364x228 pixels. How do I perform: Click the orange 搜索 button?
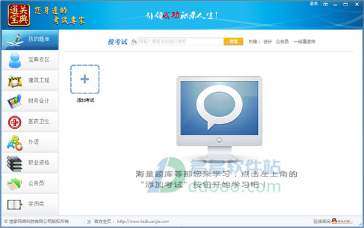pos(234,42)
